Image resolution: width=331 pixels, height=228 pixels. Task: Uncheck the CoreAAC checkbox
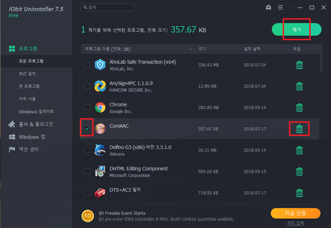point(87,129)
